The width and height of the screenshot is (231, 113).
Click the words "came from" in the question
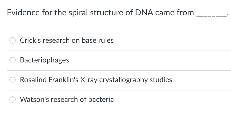point(174,13)
